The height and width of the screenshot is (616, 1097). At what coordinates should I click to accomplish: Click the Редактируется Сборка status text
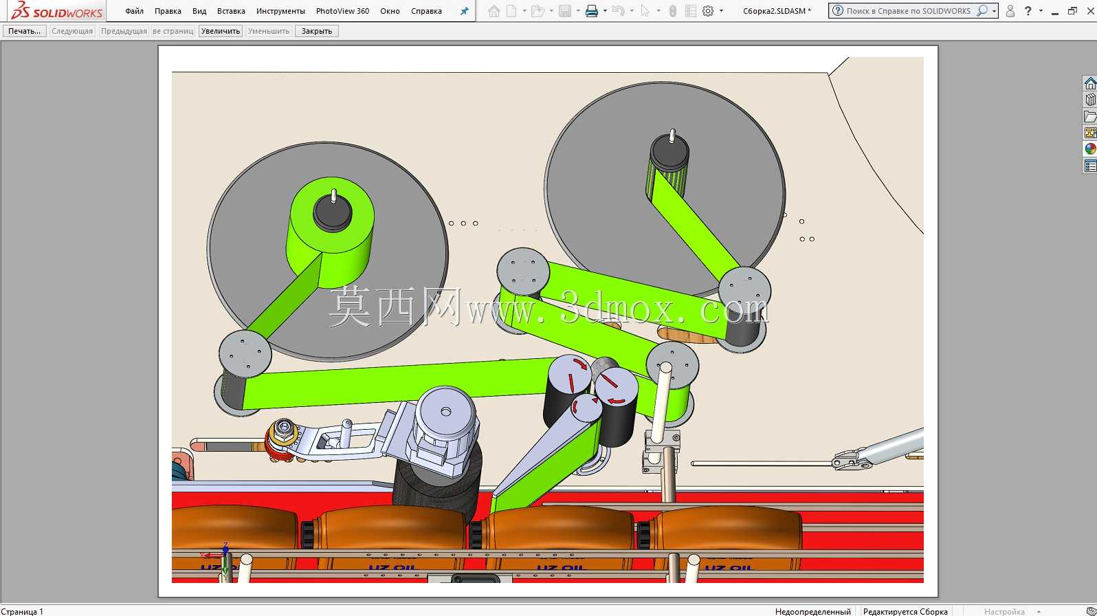905,611
